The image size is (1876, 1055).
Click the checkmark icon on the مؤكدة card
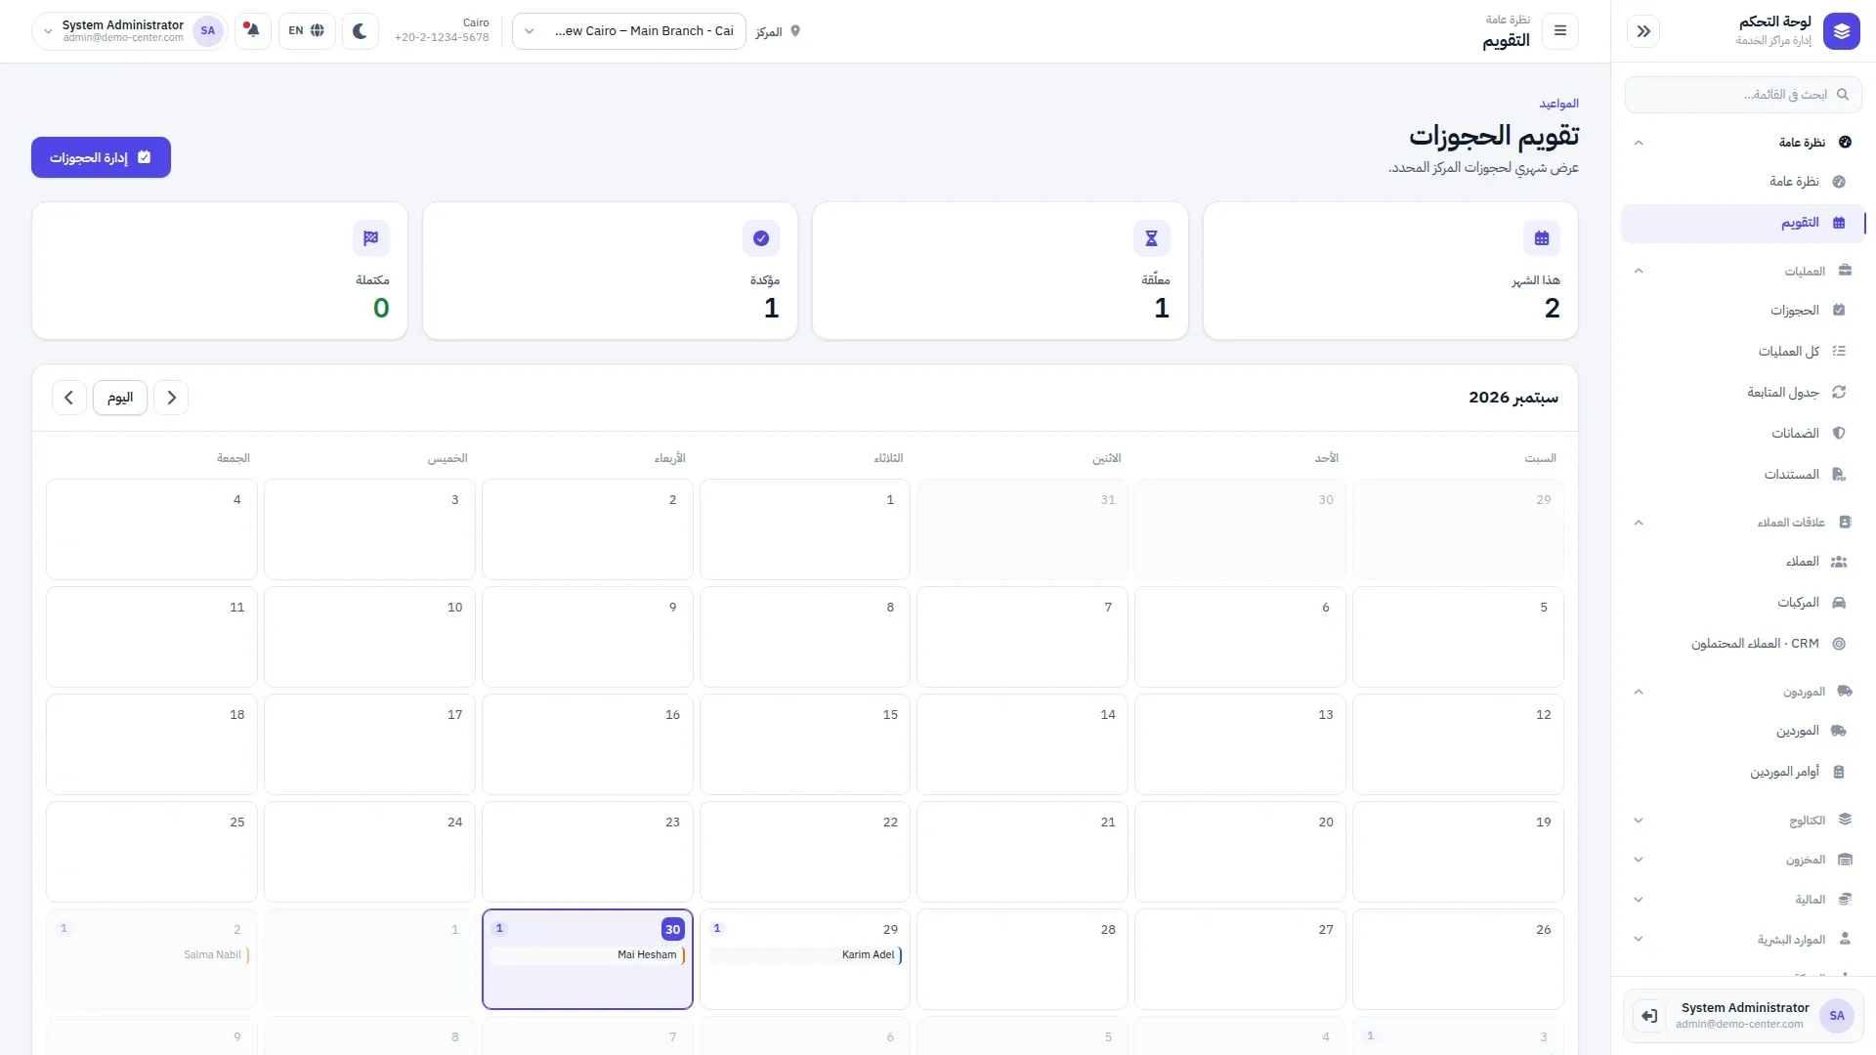tap(761, 238)
